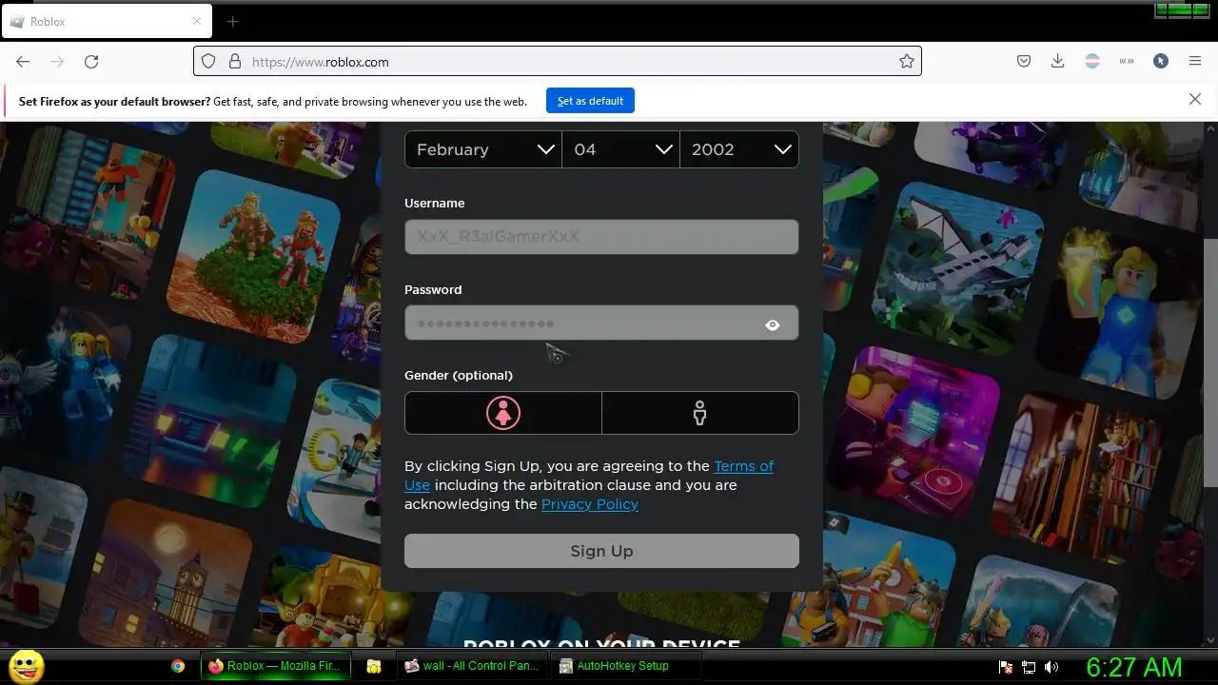Click the Username input field
This screenshot has width=1218, height=685.
[601, 237]
